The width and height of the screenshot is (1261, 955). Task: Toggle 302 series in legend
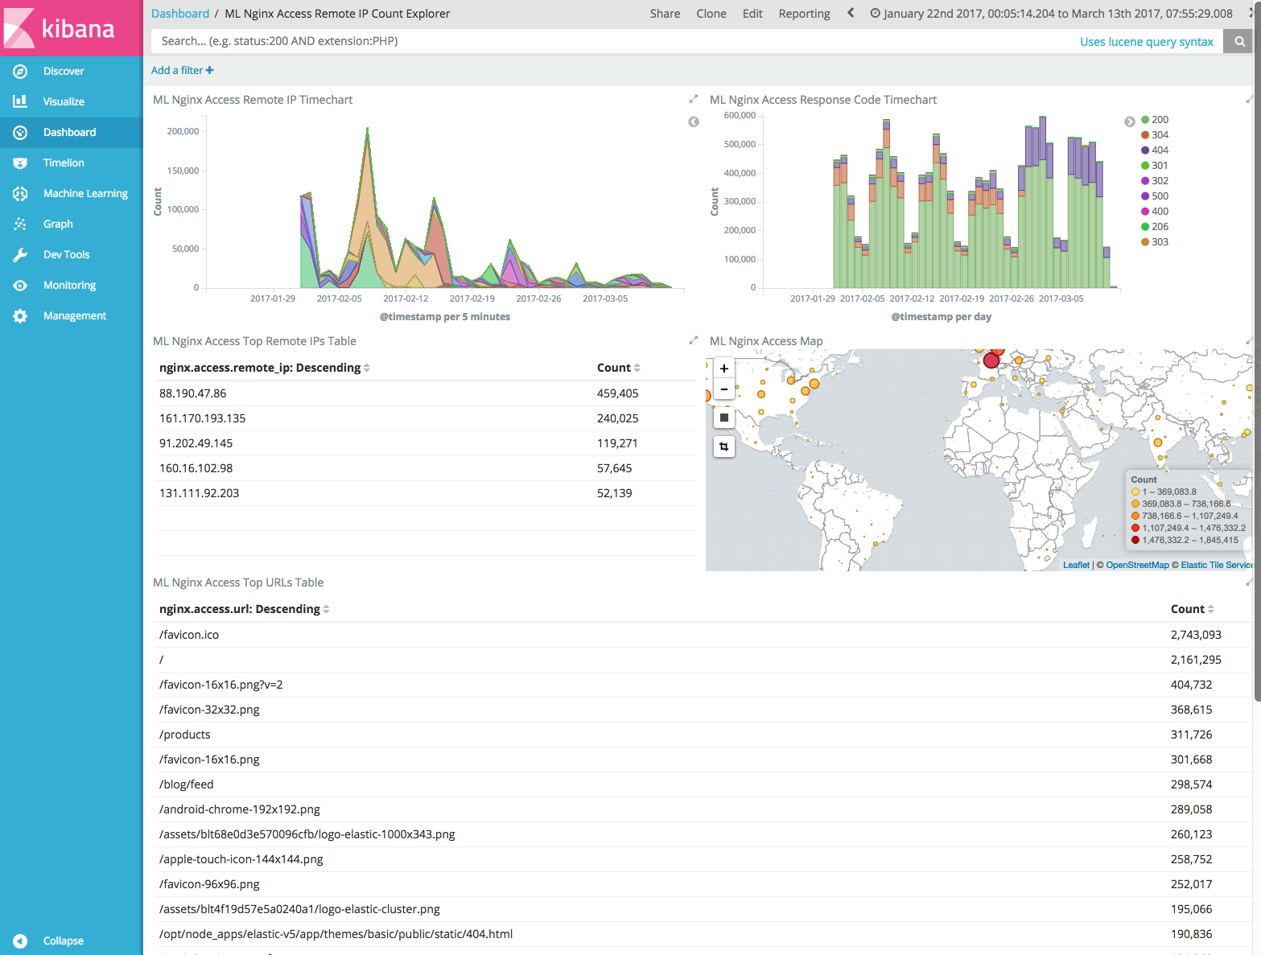[1155, 181]
